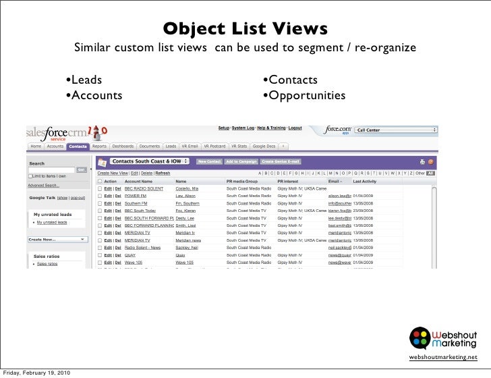
Task: Check the box for Radio Solent - News row
Action: [x=100, y=248]
